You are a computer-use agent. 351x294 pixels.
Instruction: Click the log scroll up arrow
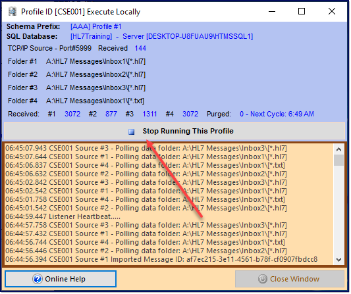click(x=339, y=150)
